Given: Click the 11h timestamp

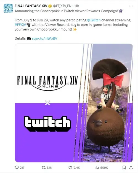Looking at the screenshot, I should 77,6.
